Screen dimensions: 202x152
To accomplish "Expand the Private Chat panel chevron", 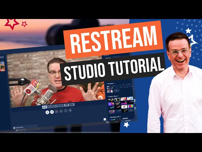I will click(x=36, y=126).
